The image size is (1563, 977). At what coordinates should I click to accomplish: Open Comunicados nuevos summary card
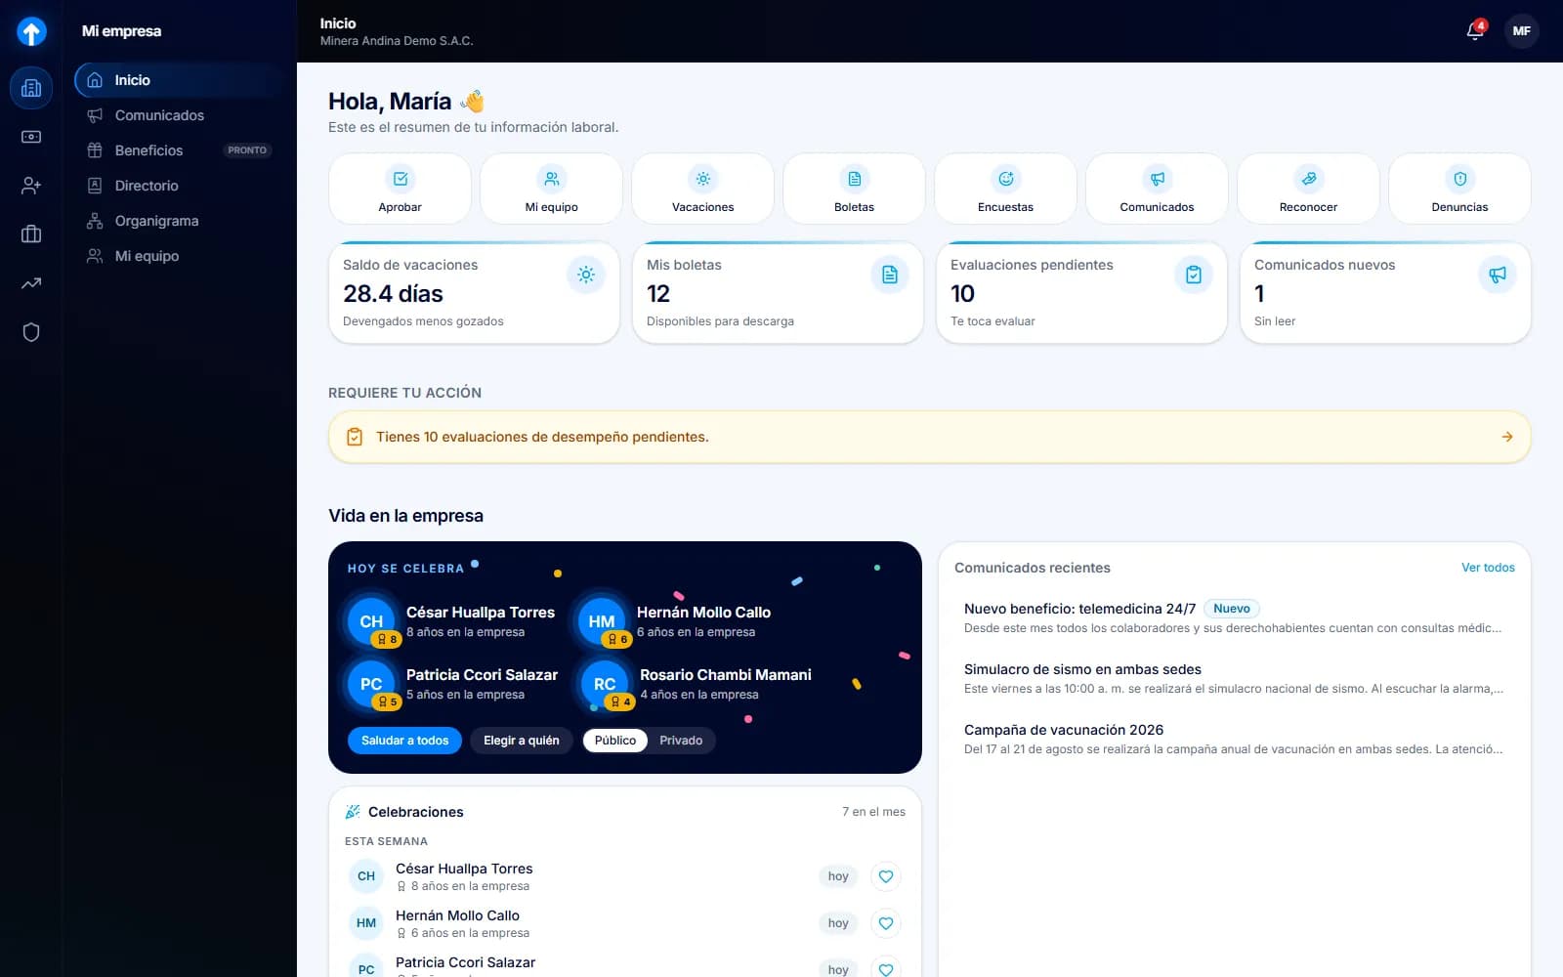click(1385, 293)
